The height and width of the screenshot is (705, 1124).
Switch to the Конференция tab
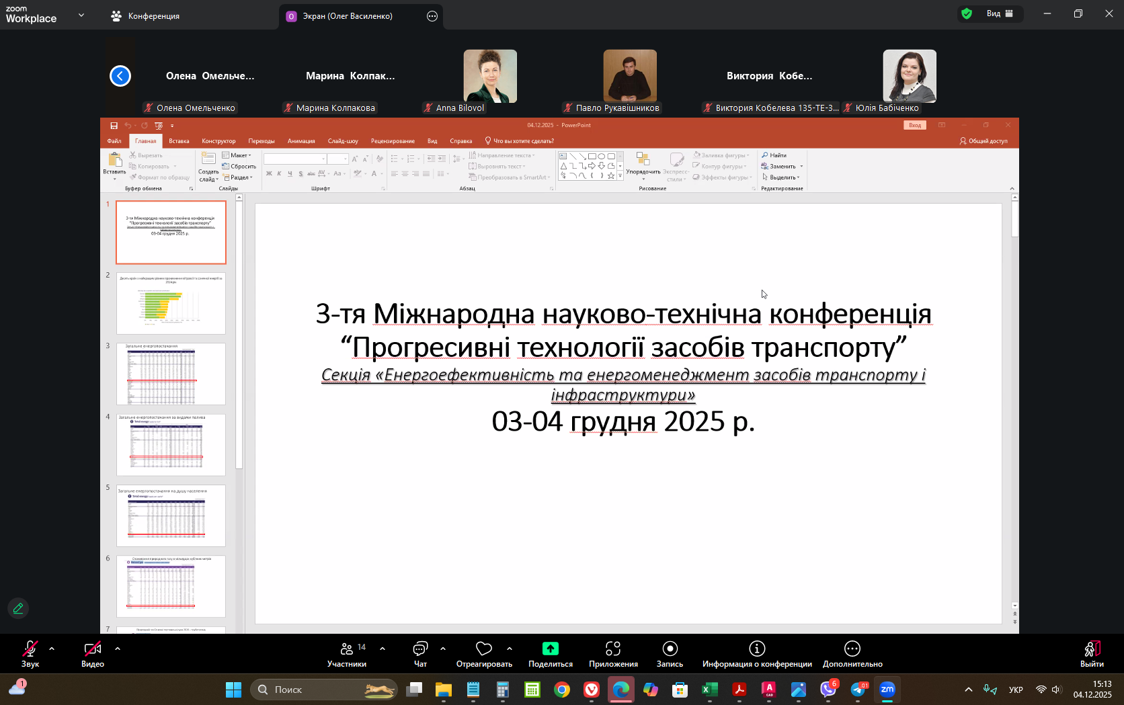click(x=146, y=16)
